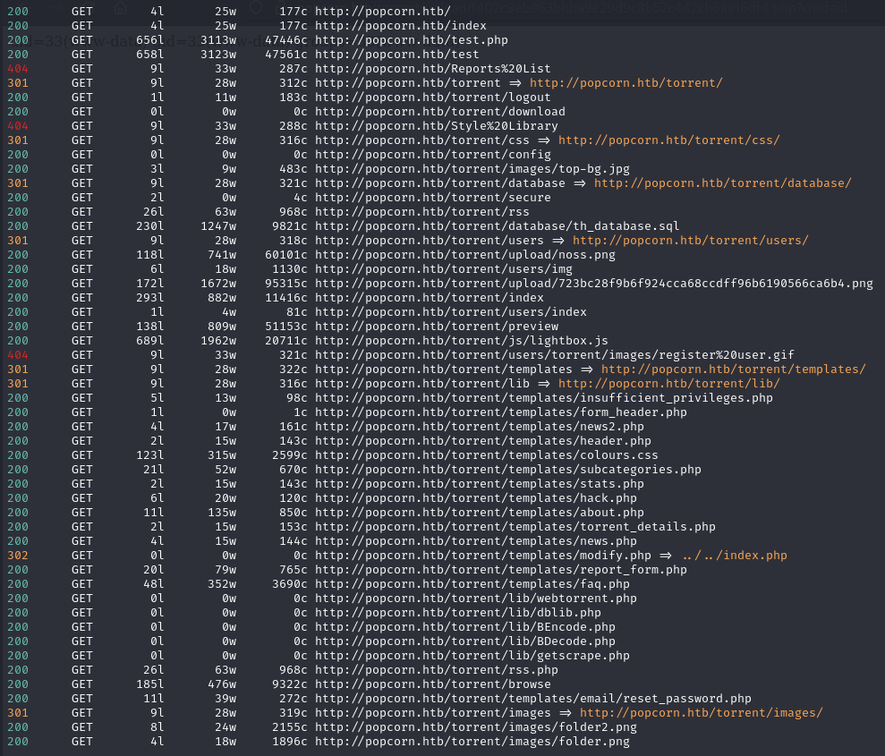Open the orange ../../index.php redirect target
The height and width of the screenshot is (756, 885).
(x=734, y=556)
